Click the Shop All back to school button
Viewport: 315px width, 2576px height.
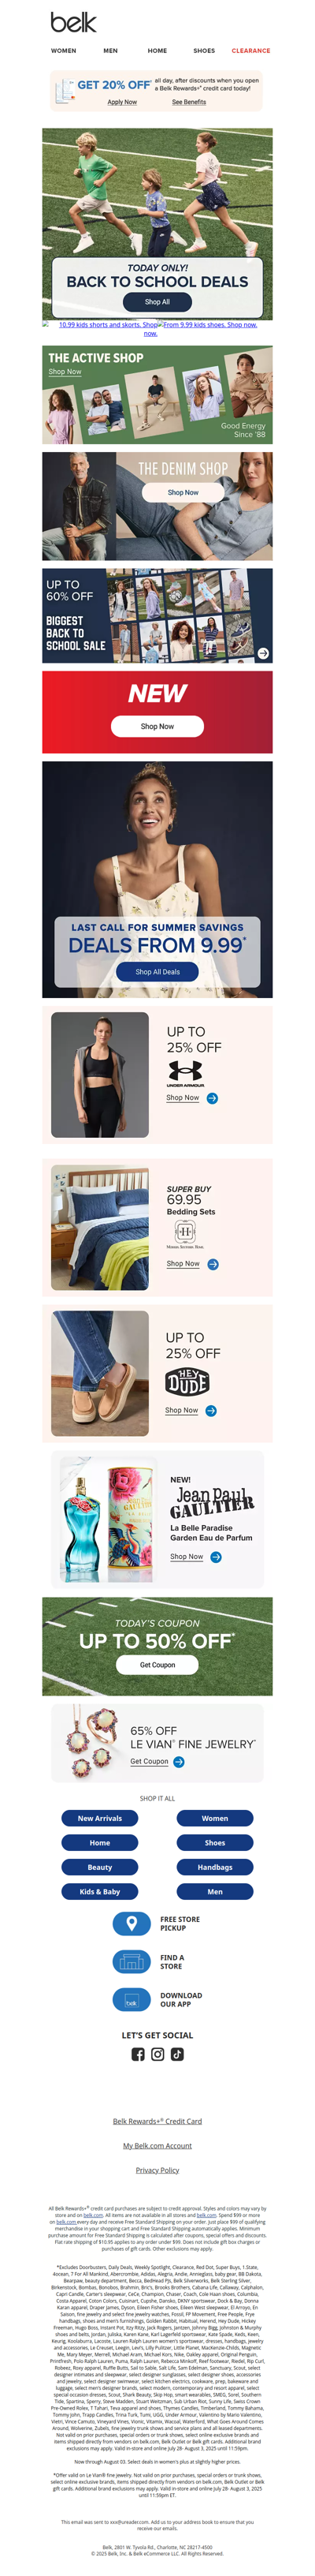pos(157,301)
